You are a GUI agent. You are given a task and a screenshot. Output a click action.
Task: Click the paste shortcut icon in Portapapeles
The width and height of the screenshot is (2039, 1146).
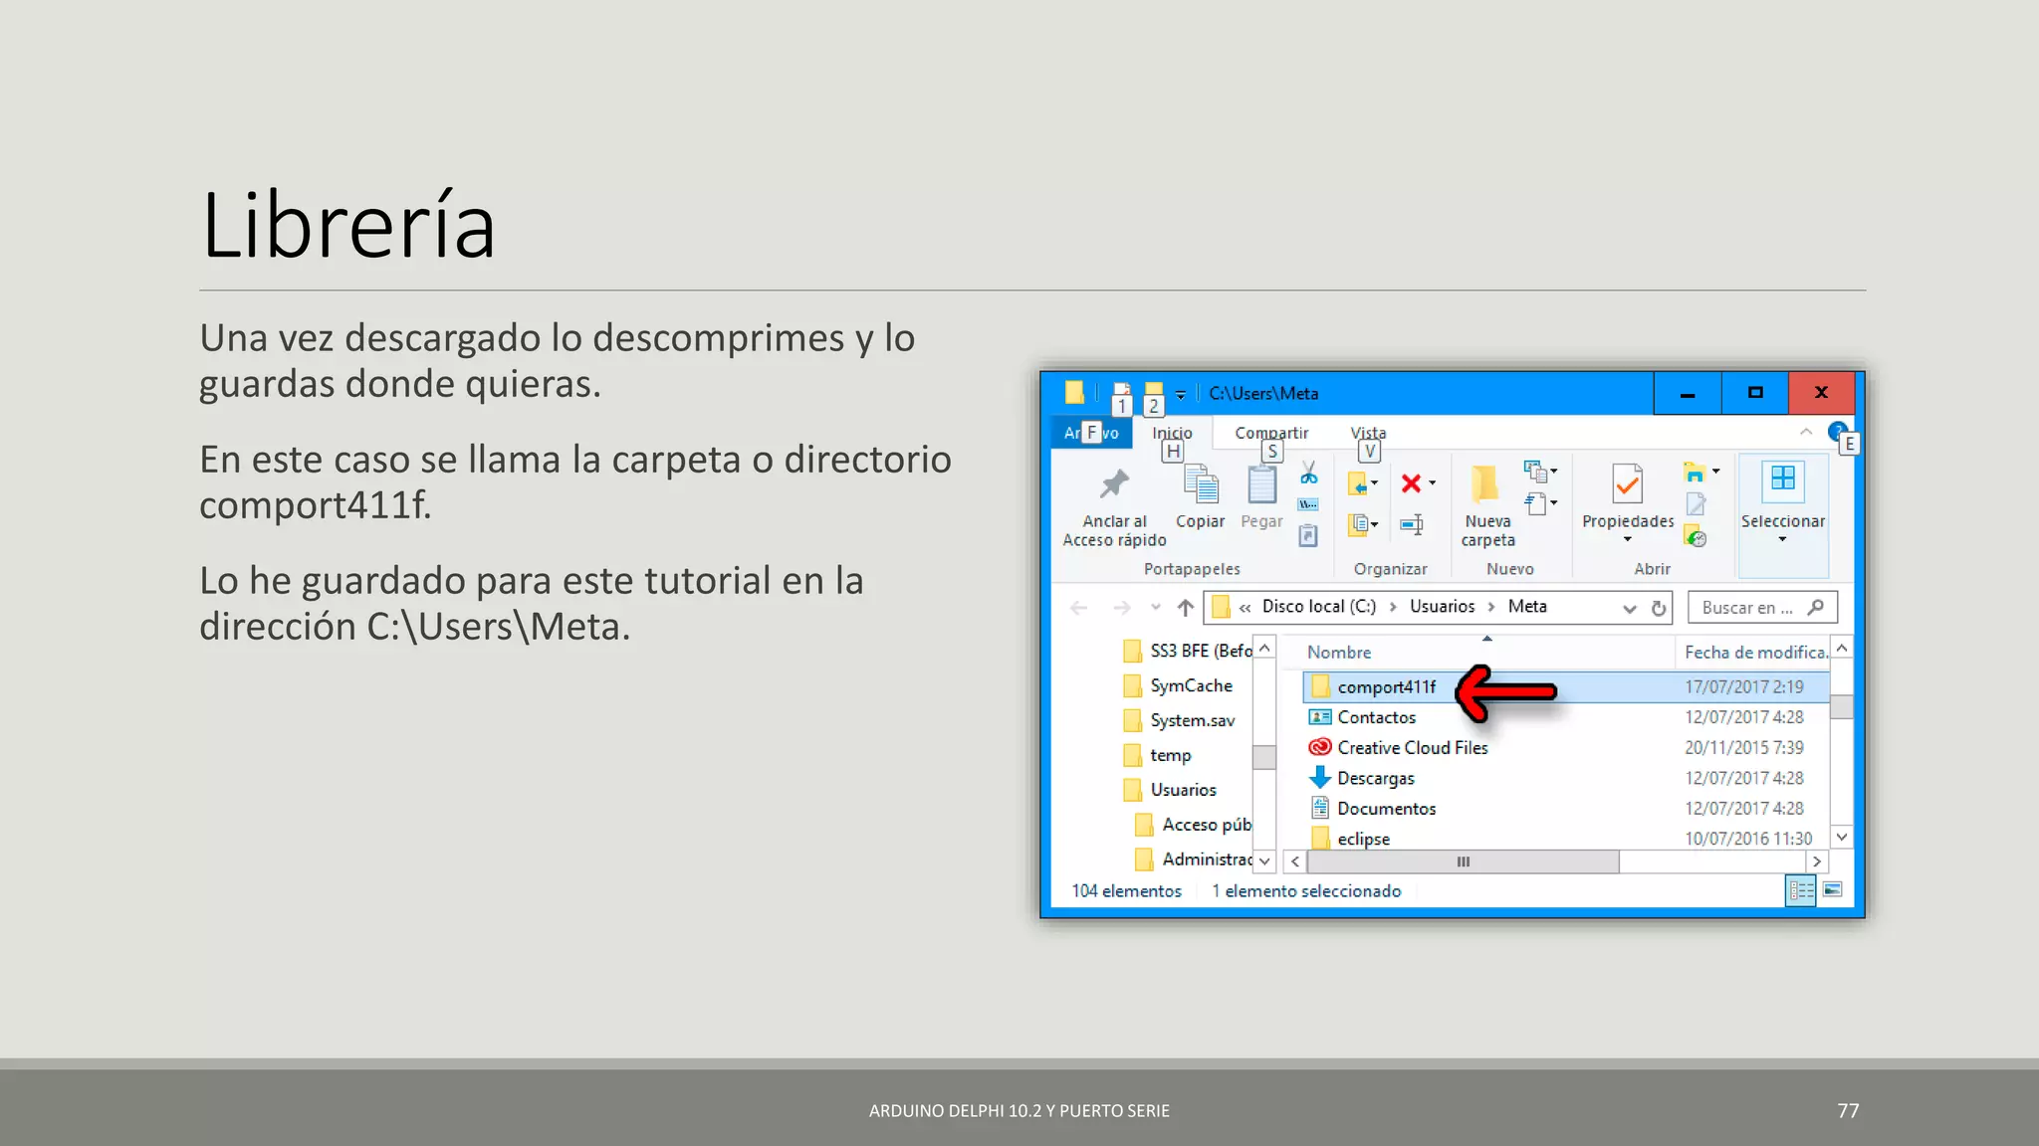coord(1308,536)
